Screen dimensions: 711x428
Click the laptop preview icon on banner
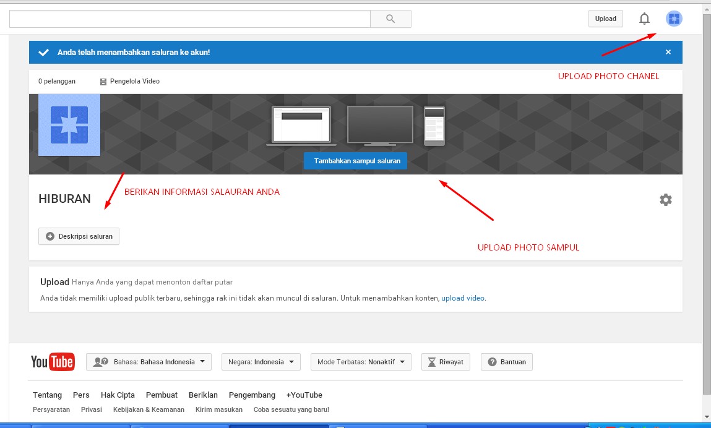tap(301, 126)
